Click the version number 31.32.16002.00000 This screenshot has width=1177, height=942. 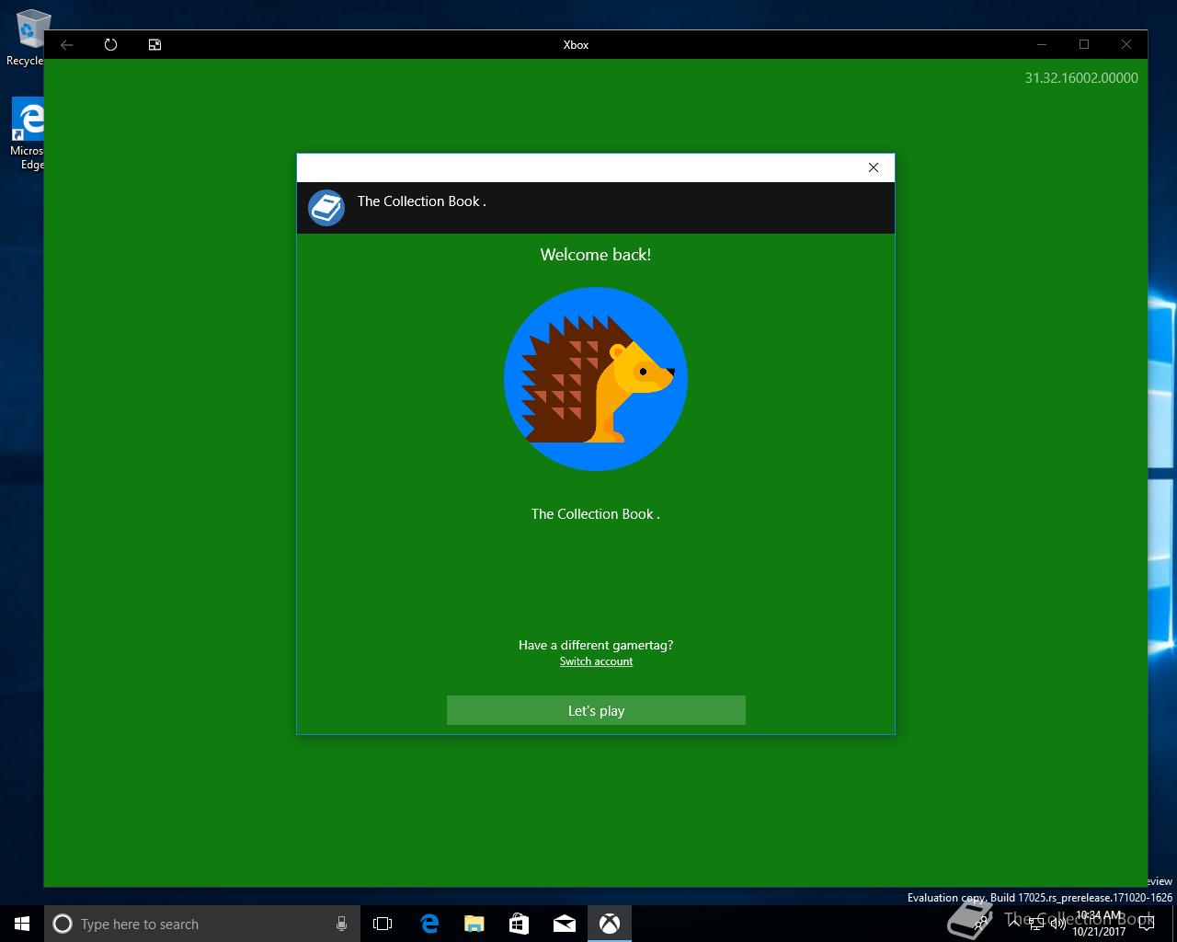point(1081,78)
